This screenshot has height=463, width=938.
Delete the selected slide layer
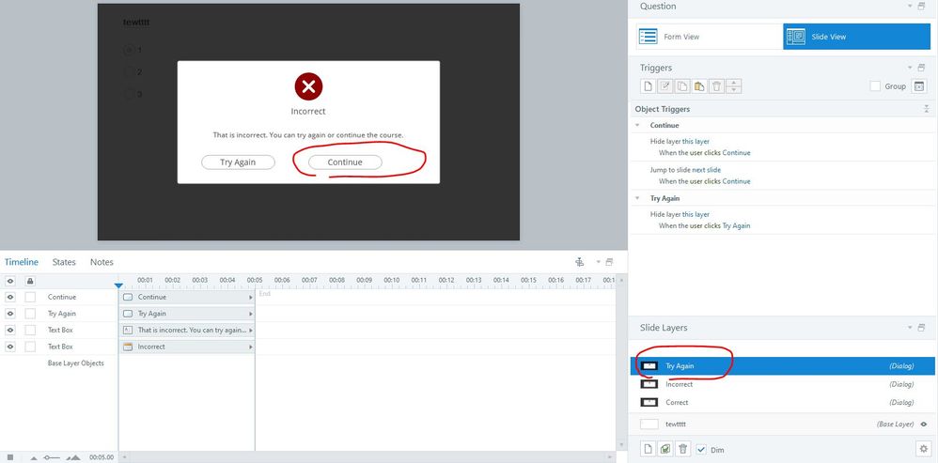[x=683, y=449]
